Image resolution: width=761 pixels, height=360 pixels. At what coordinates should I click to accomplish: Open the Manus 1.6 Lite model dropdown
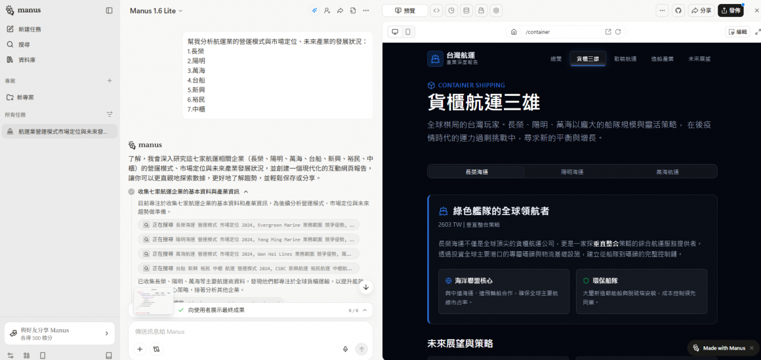click(x=156, y=10)
